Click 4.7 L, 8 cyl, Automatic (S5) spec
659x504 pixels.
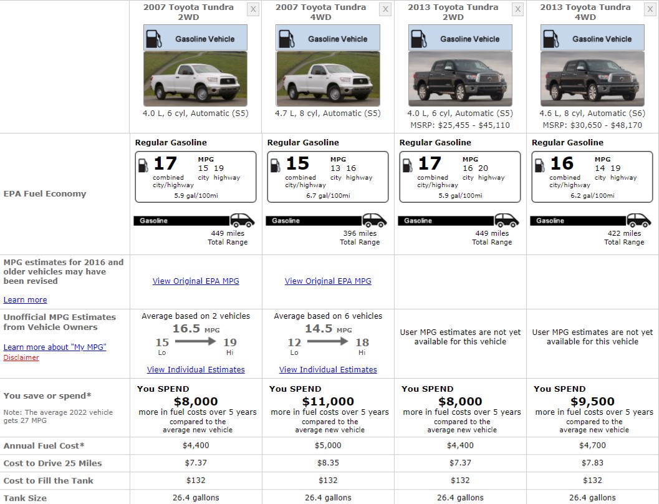pyautogui.click(x=328, y=113)
